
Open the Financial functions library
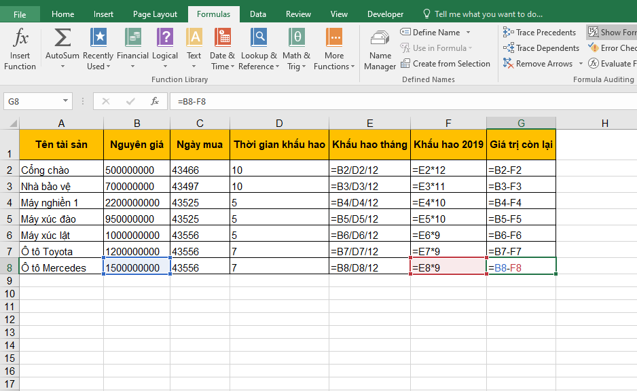click(x=132, y=48)
